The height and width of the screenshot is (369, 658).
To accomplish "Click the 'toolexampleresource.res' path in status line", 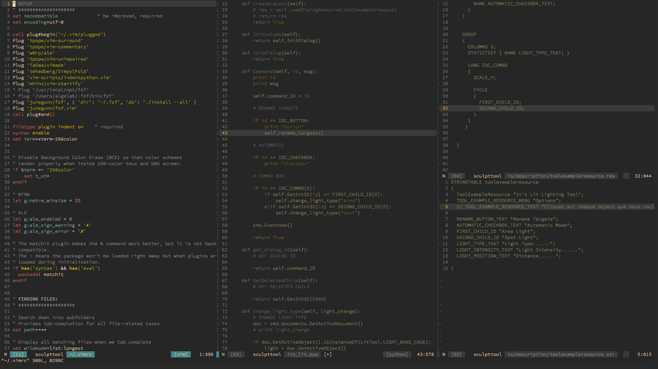I will (x=561, y=176).
